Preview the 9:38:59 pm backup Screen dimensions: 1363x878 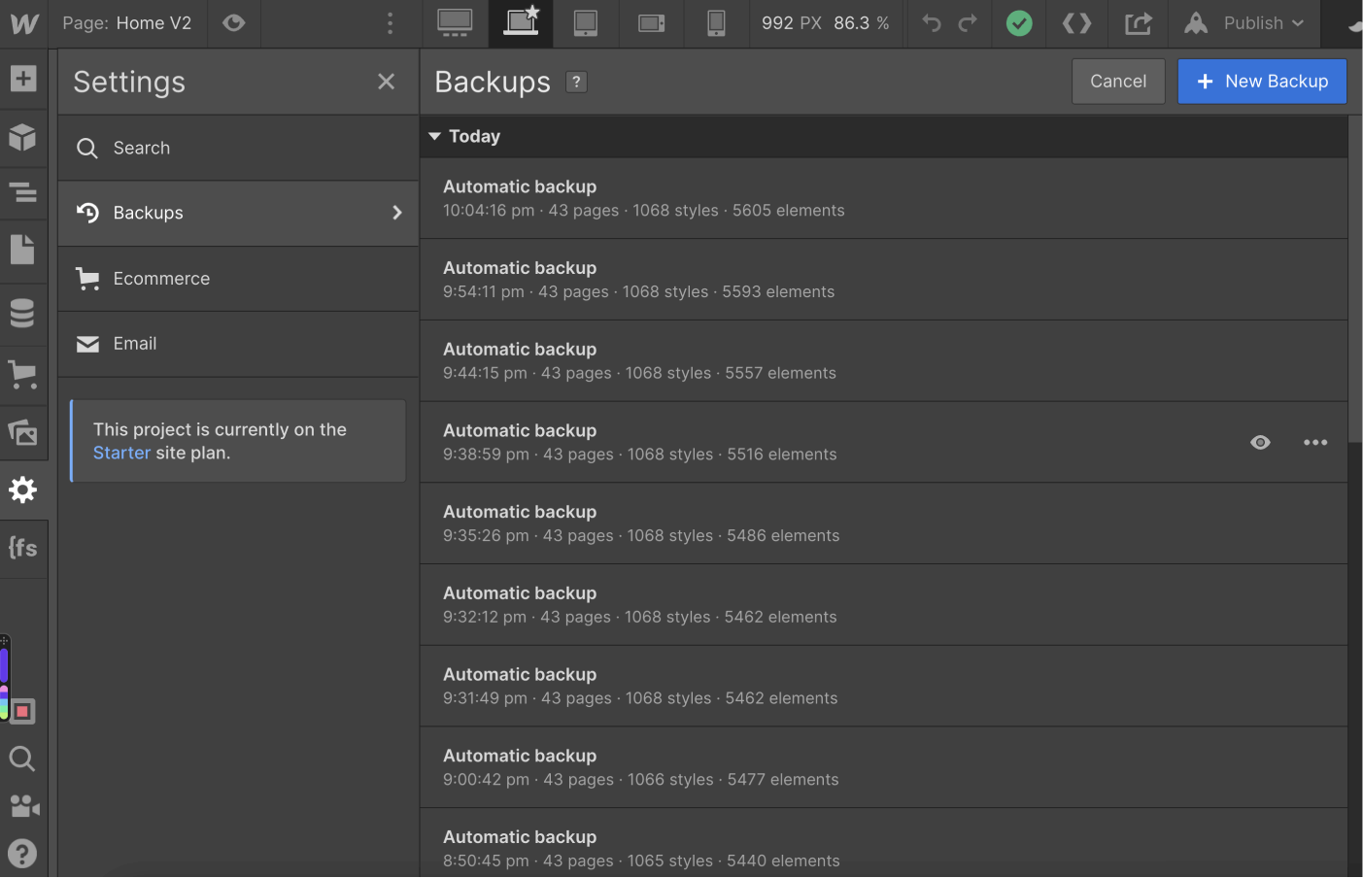[1260, 442]
